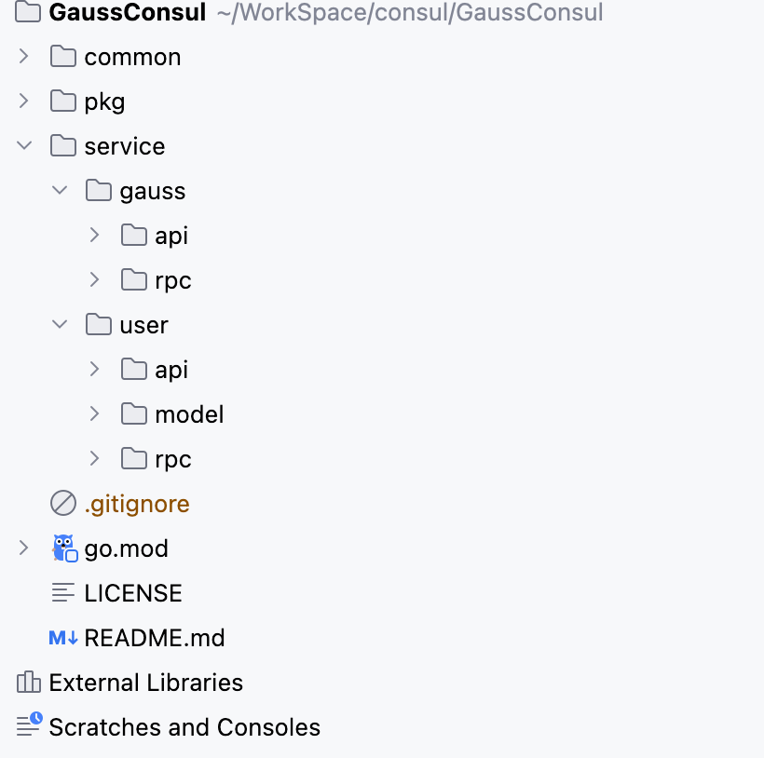
Task: Collapse the user folder
Action: coord(60,325)
